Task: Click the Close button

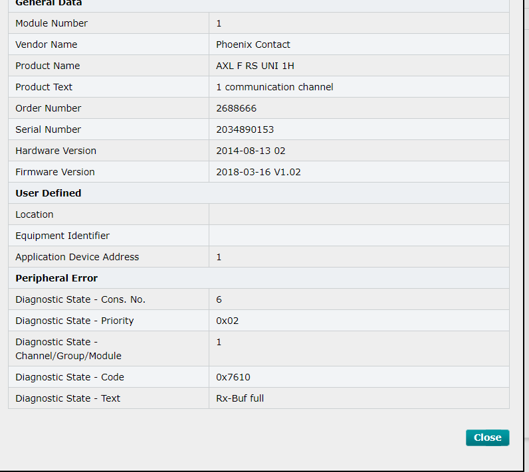Action: pos(487,437)
